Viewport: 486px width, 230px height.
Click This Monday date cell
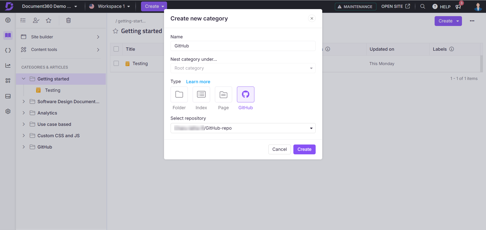[x=382, y=64]
